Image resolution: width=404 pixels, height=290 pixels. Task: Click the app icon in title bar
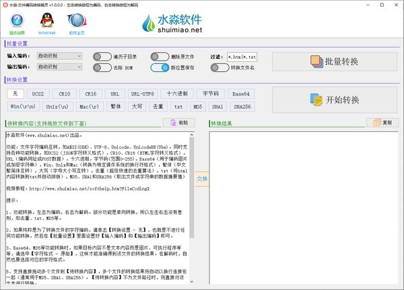click(5, 5)
